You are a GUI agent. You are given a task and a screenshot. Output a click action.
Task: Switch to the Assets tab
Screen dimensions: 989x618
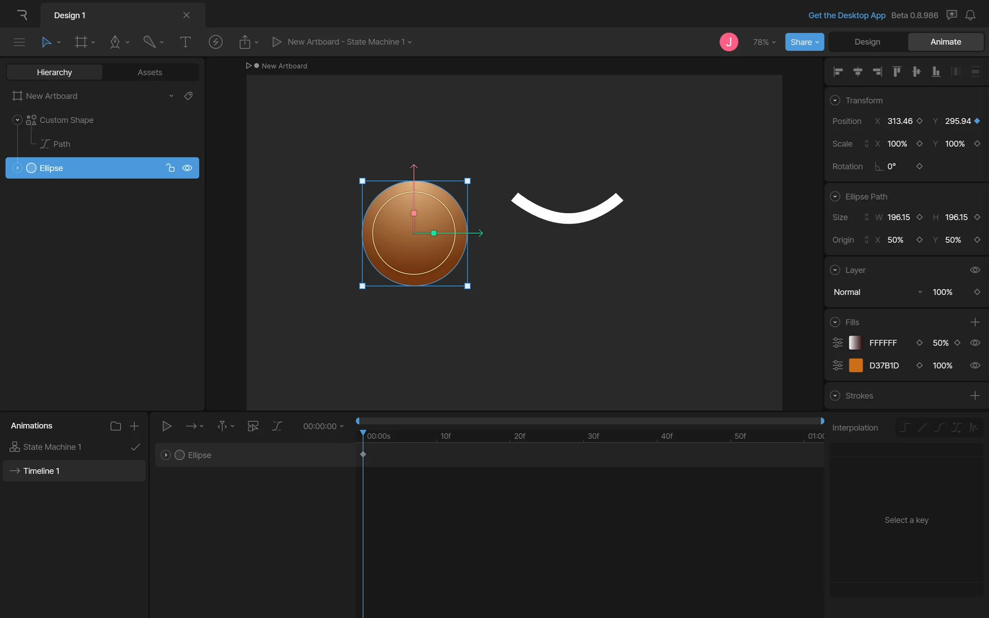[149, 72]
